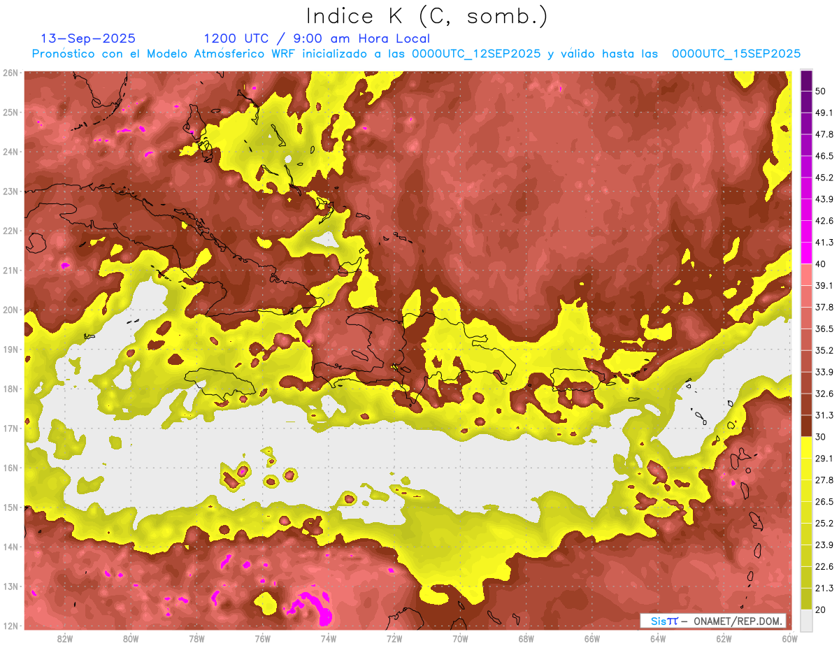Click the colorbar value "46.5"
This screenshot has width=839, height=648.
pos(824,156)
